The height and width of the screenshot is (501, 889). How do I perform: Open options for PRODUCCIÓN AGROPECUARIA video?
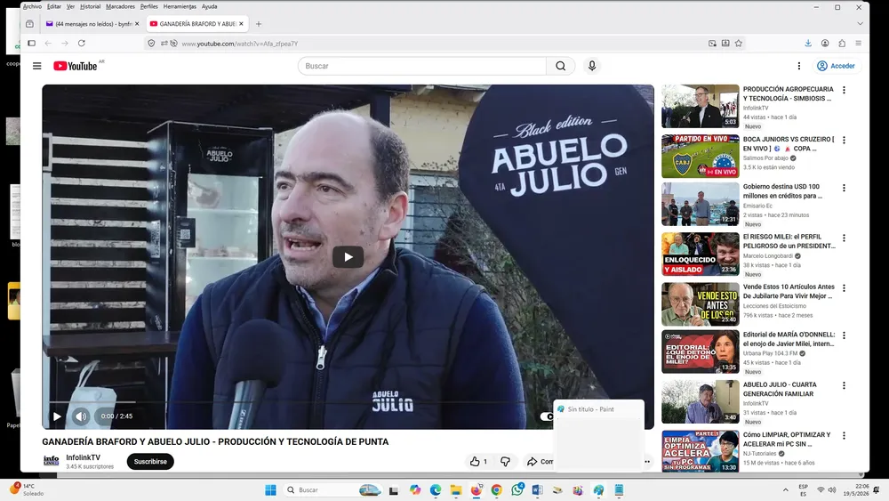[x=844, y=90]
